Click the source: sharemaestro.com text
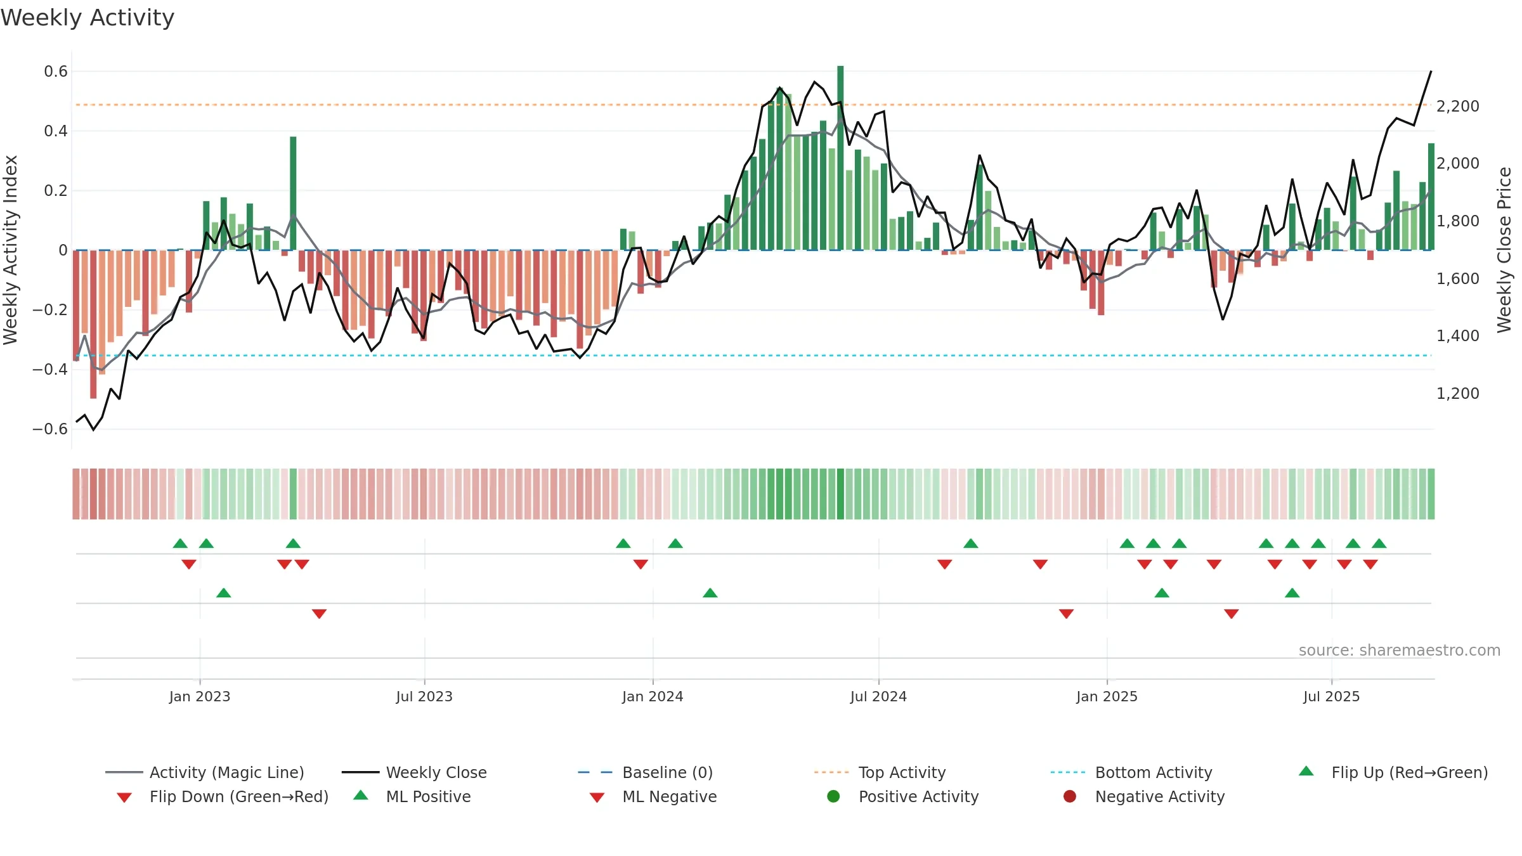Image resolution: width=1522 pixels, height=856 pixels. click(x=1400, y=650)
